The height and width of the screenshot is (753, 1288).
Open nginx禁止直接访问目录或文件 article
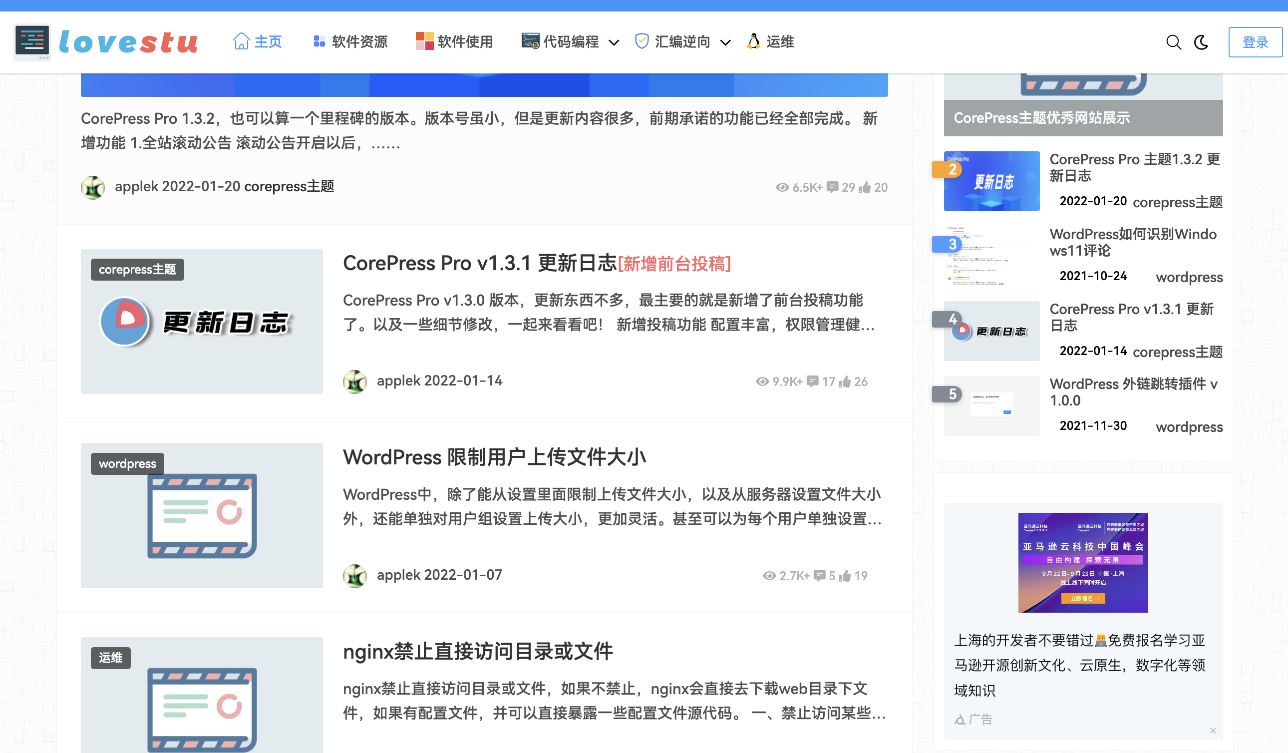[477, 652]
